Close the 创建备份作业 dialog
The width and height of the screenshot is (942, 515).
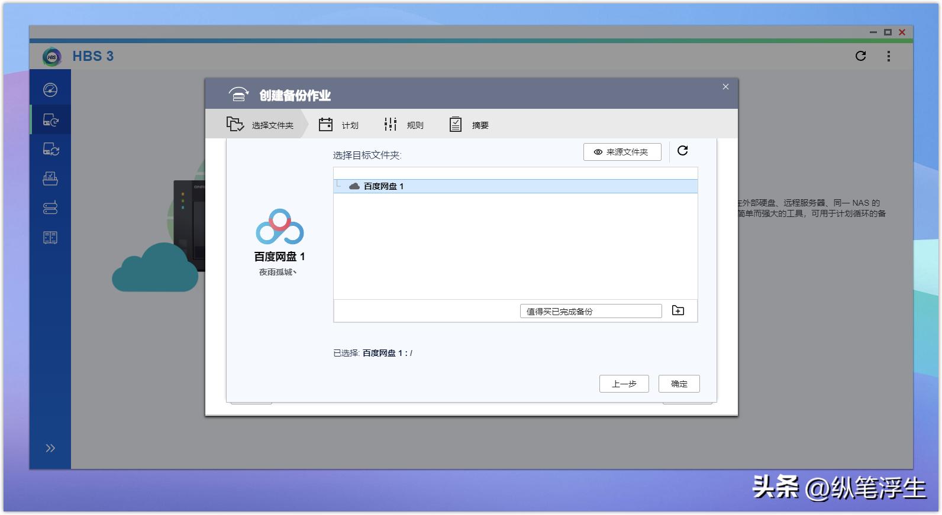(725, 87)
